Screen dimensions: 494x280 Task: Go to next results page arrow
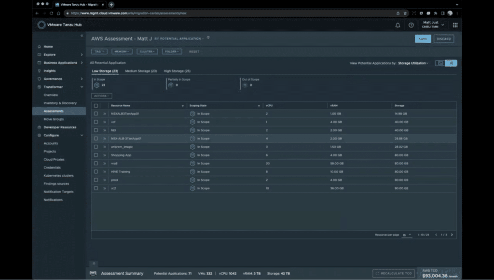pyautogui.click(x=452, y=235)
